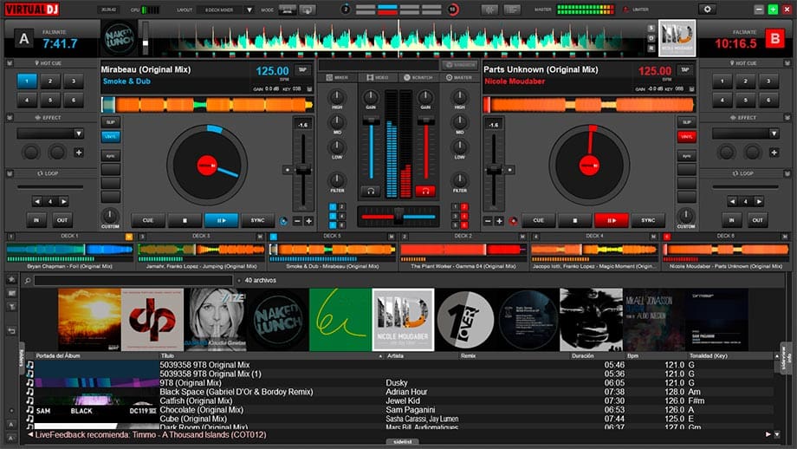This screenshot has width=797, height=449.
Task: Click the left deck TAP tempo button
Action: click(x=302, y=69)
